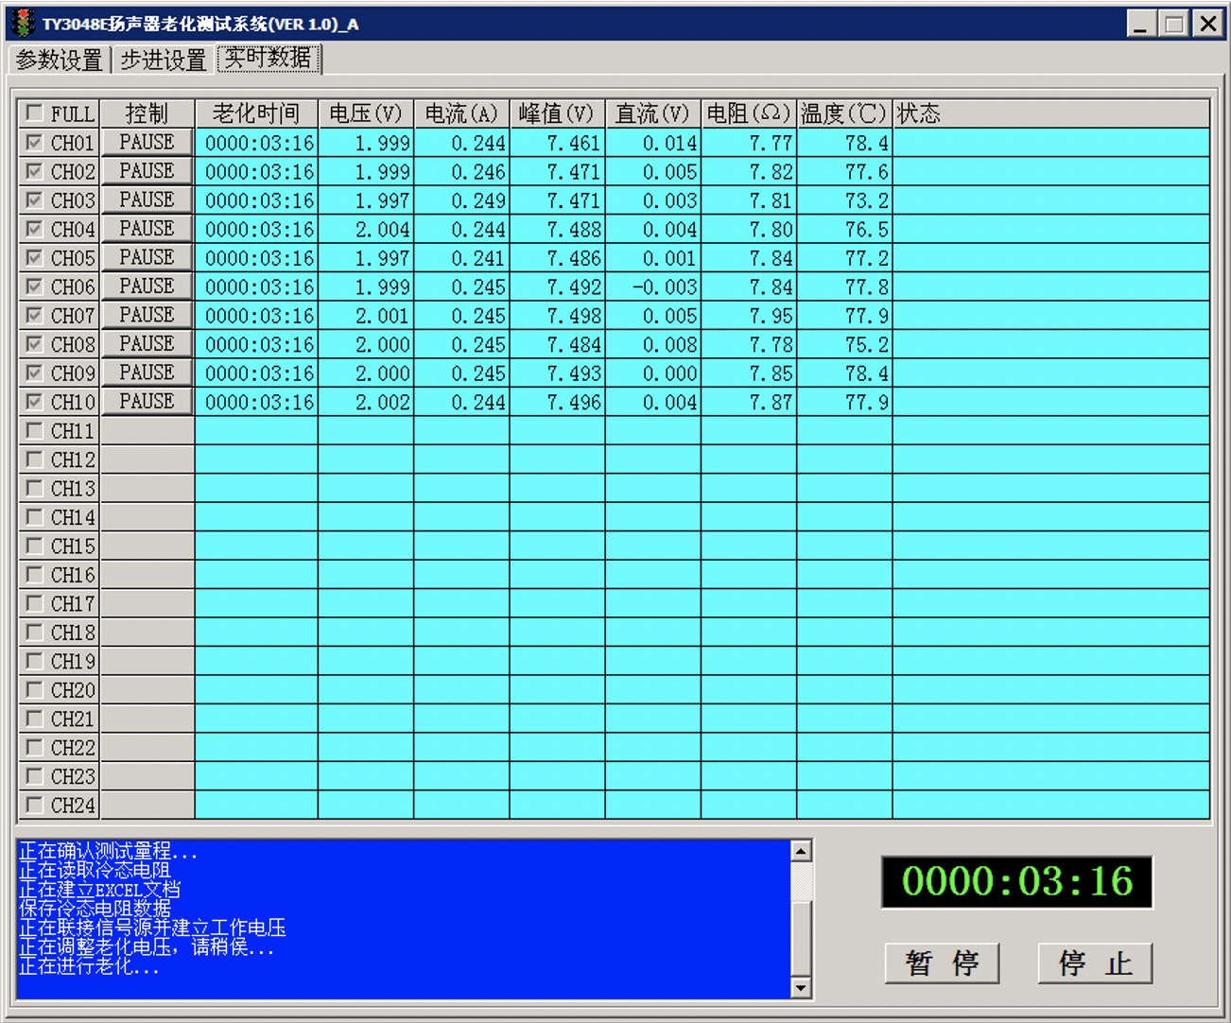Screen dimensions: 1231x1023
Task: Click the 电流(A) column header
Action: click(x=461, y=113)
